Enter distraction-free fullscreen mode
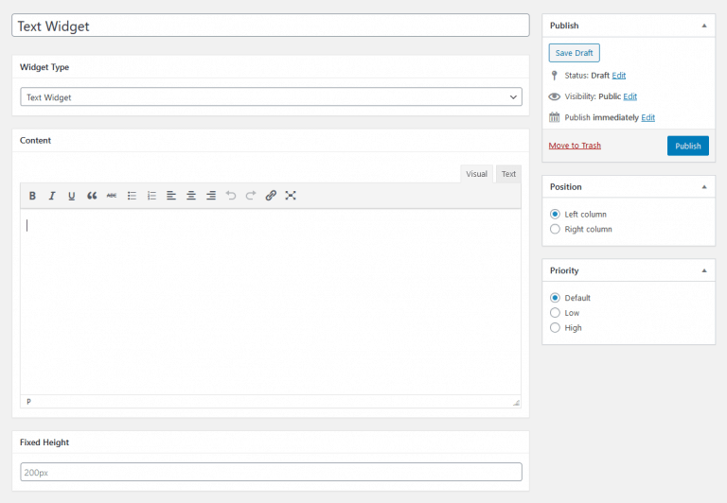 (291, 196)
